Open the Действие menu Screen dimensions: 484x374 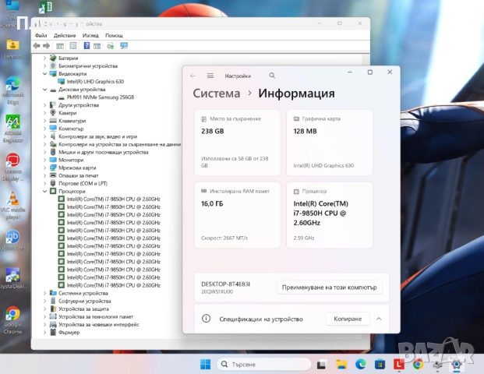tap(65, 36)
